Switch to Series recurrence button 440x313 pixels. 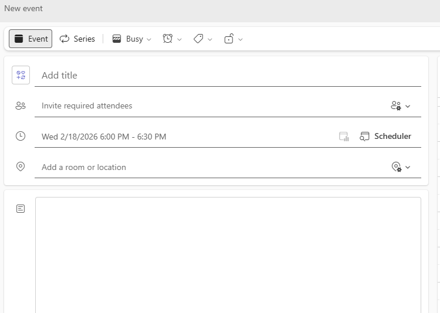pyautogui.click(x=77, y=39)
